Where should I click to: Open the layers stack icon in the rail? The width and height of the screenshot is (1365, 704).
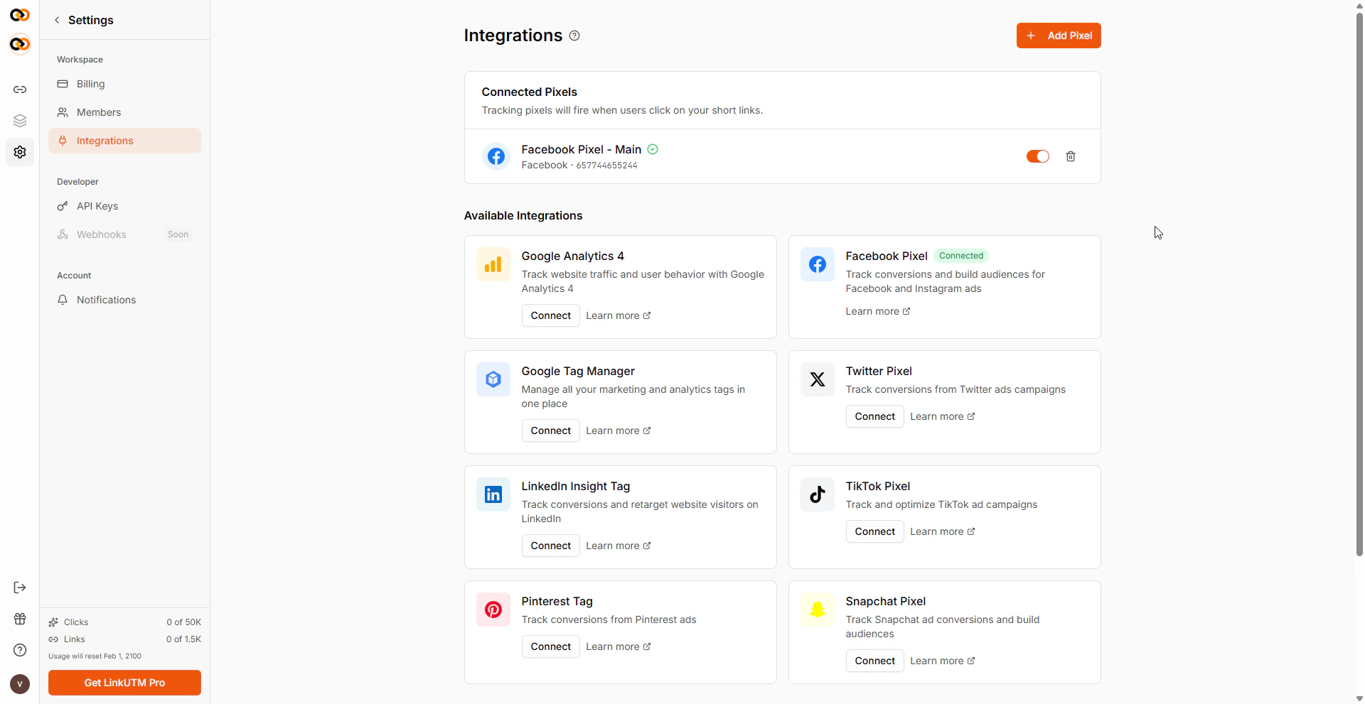click(20, 121)
